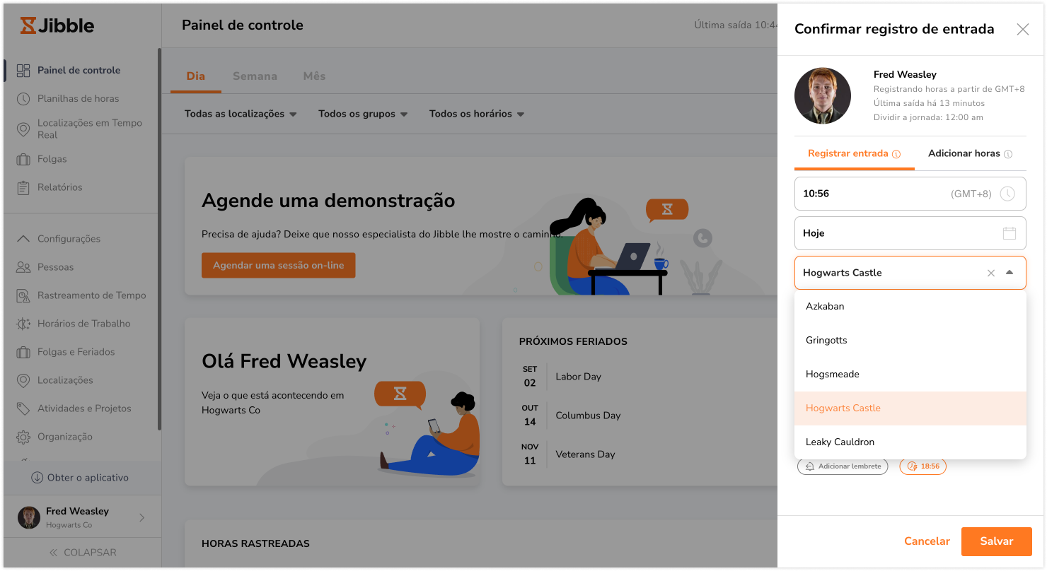
Task: Click info icon next to Adicionar horas
Action: (1008, 154)
